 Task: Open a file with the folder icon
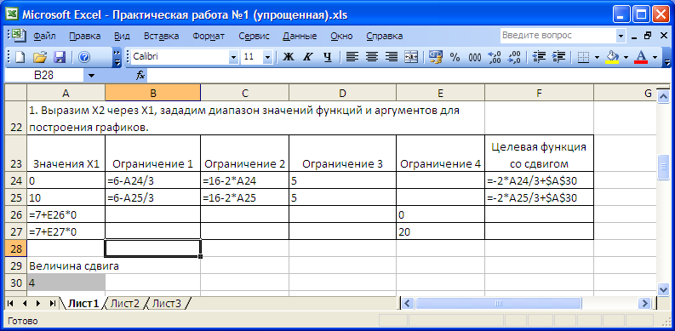click(x=40, y=57)
